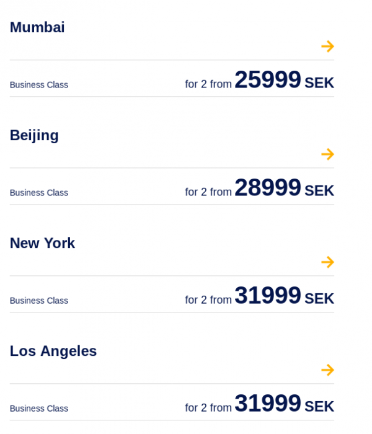372x434 pixels.
Task: Click "for 2 from" text in Mumbai row
Action: coord(208,84)
